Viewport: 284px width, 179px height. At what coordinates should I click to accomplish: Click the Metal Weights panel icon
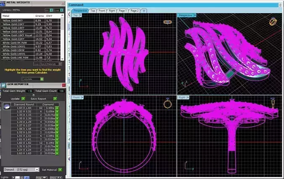tap(3, 3)
